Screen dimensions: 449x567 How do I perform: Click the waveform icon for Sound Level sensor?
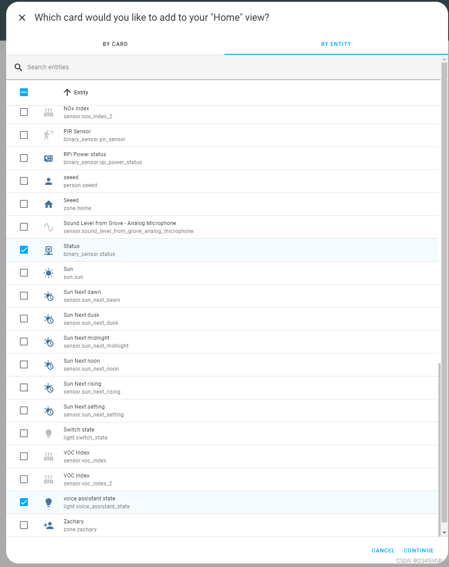click(49, 227)
